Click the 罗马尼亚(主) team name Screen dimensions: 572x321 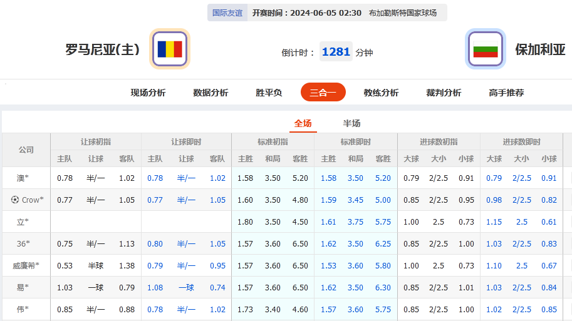pos(103,49)
